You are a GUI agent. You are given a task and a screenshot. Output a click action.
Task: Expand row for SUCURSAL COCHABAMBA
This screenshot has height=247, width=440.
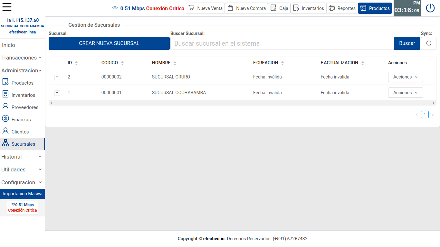(57, 93)
